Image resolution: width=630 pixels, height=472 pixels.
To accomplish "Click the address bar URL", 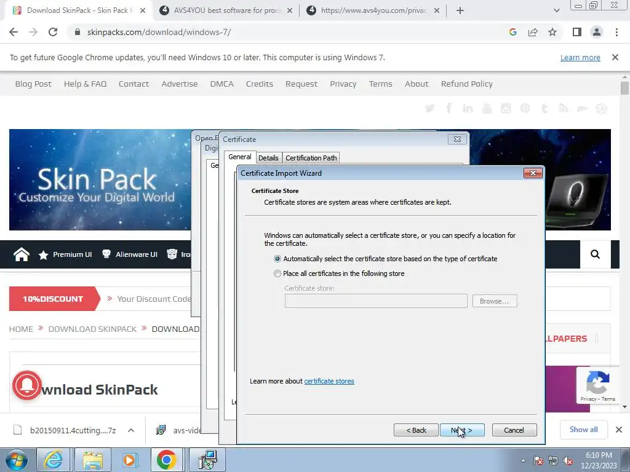I will (159, 32).
